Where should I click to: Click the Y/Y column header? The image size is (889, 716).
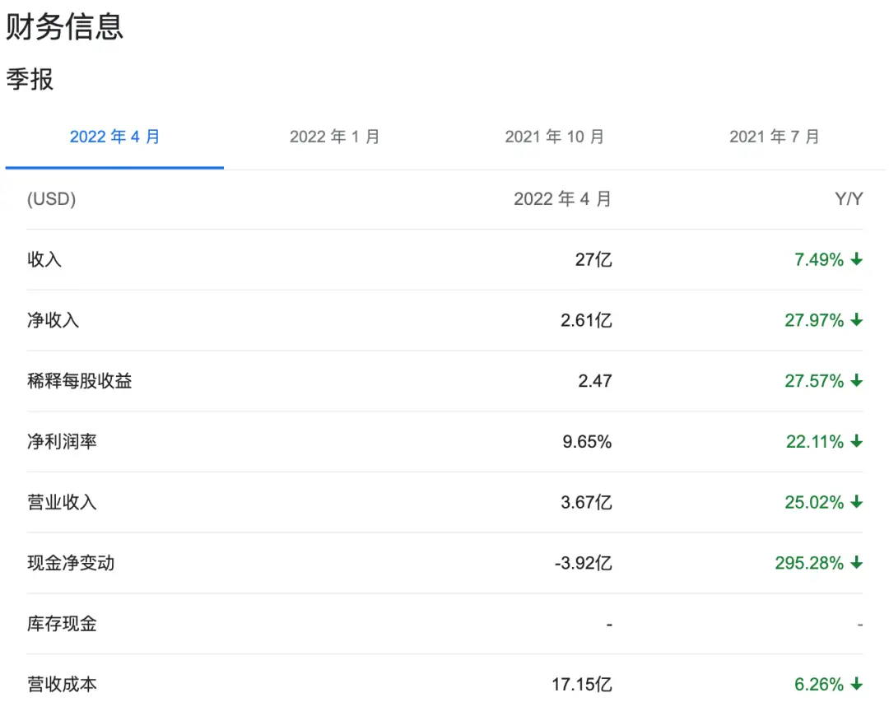(848, 199)
